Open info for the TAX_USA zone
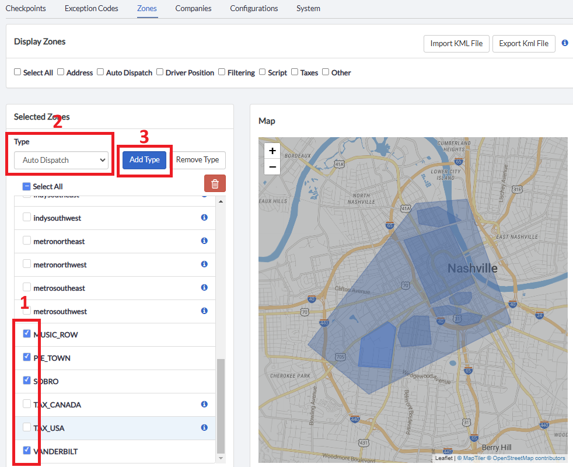This screenshot has height=467, width=573. point(204,427)
